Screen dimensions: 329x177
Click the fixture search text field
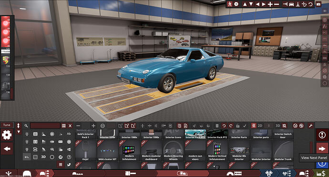(45, 126)
